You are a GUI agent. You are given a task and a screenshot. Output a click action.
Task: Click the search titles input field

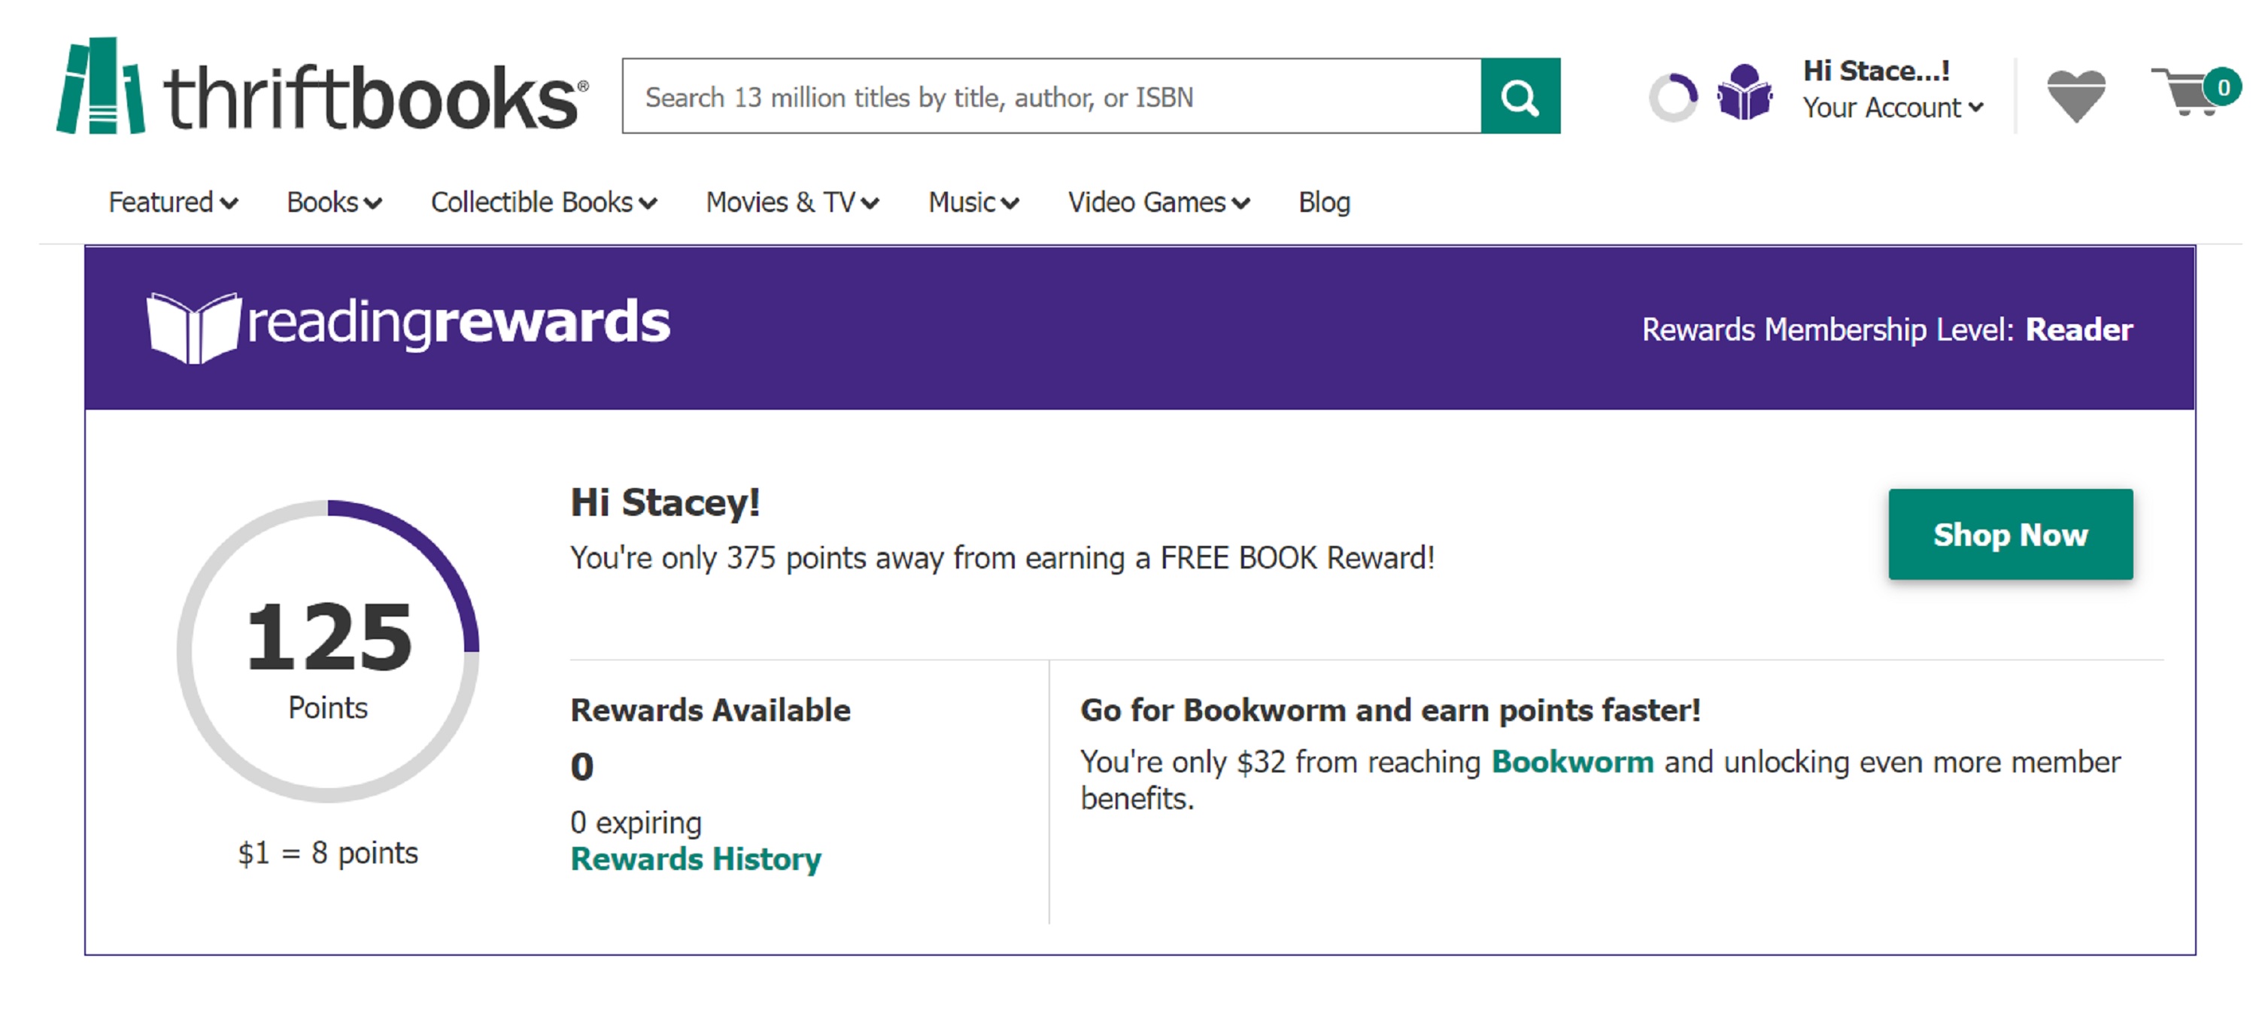coord(1052,96)
